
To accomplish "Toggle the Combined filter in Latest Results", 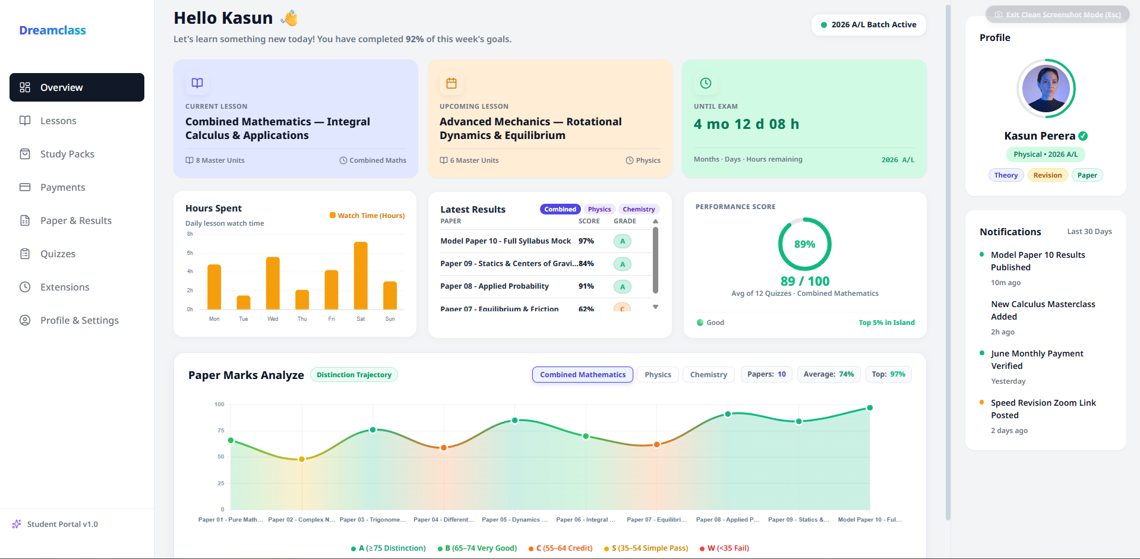I will click(x=560, y=209).
